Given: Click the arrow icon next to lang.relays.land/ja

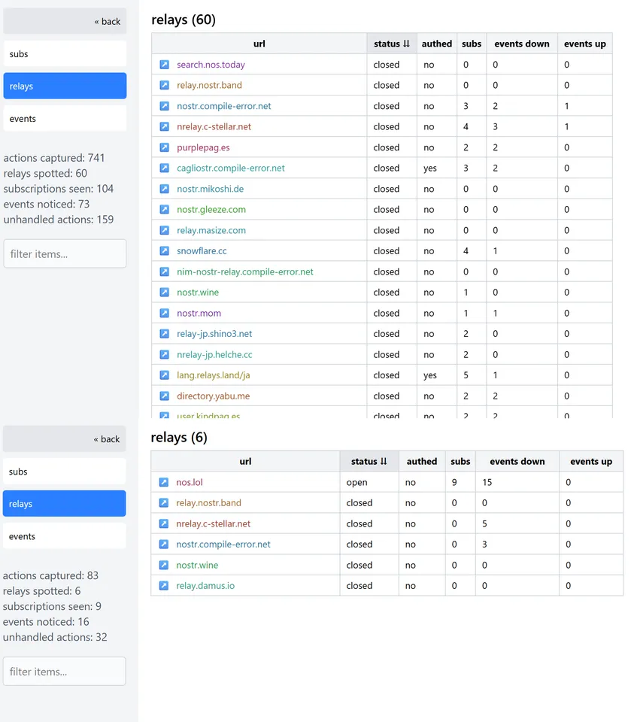Looking at the screenshot, I should click(164, 375).
